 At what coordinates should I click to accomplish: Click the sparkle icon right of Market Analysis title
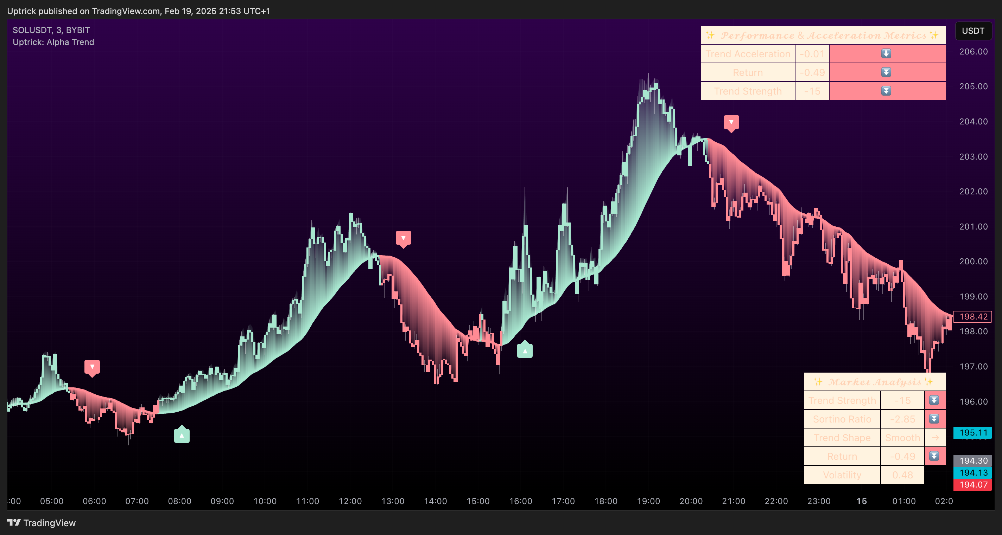[x=929, y=382]
